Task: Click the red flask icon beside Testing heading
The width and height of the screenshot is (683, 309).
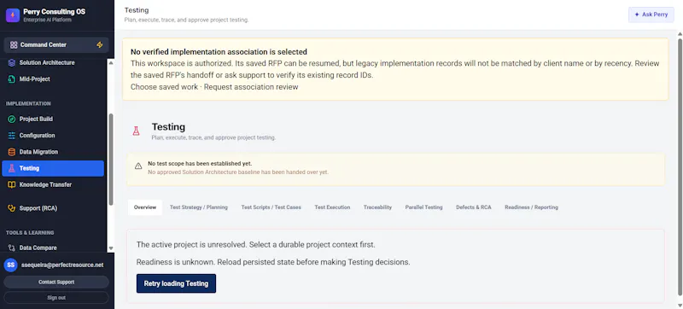Action: point(136,131)
